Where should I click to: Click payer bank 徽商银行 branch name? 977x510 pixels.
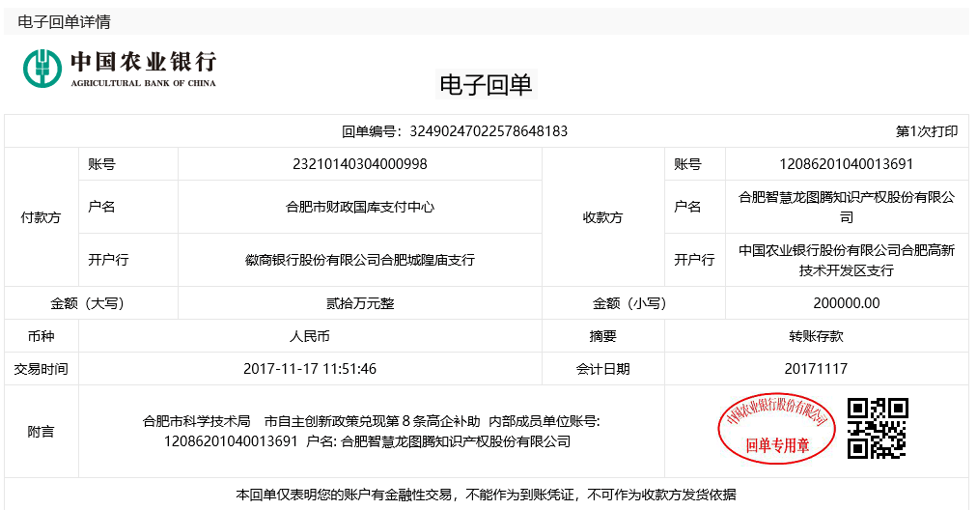359,260
